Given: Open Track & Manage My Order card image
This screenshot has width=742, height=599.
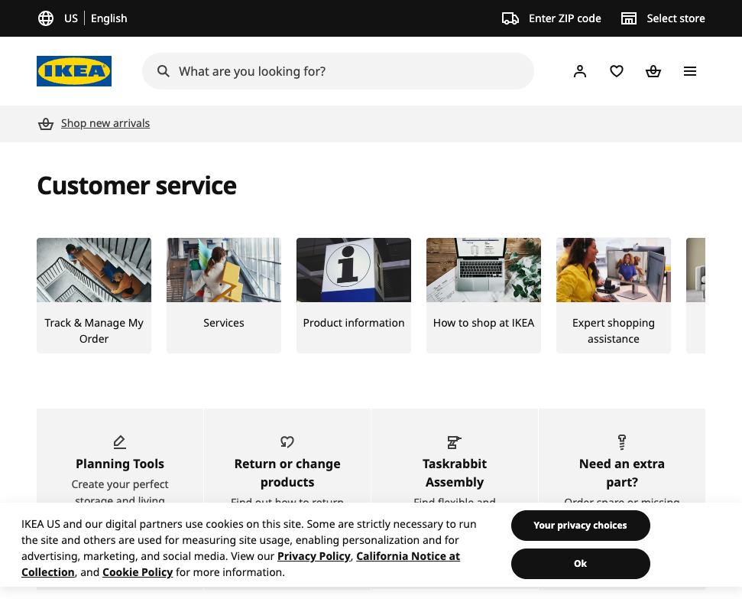Looking at the screenshot, I should tap(94, 270).
